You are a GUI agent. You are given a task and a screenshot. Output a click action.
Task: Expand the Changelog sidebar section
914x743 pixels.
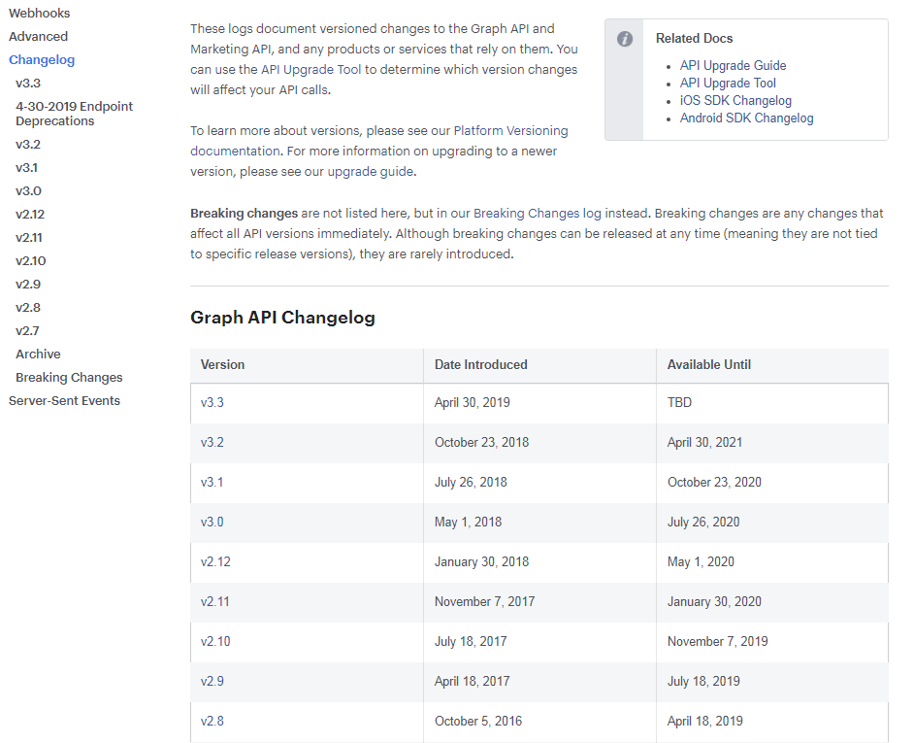[x=42, y=59]
